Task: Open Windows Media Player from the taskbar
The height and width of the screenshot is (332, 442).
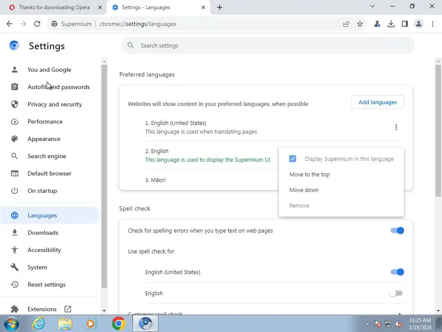Action: (x=91, y=324)
